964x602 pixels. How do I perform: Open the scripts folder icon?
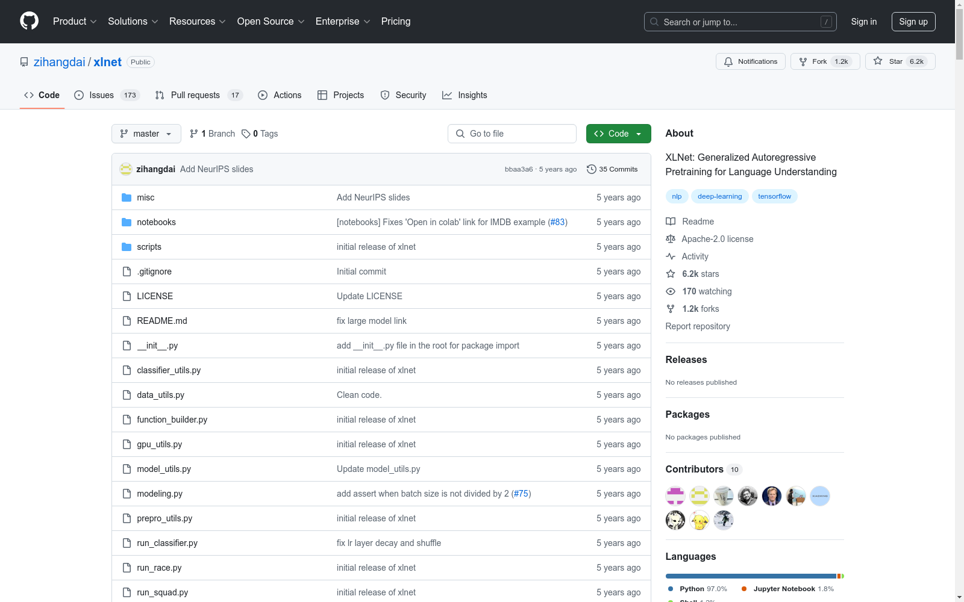tap(127, 247)
